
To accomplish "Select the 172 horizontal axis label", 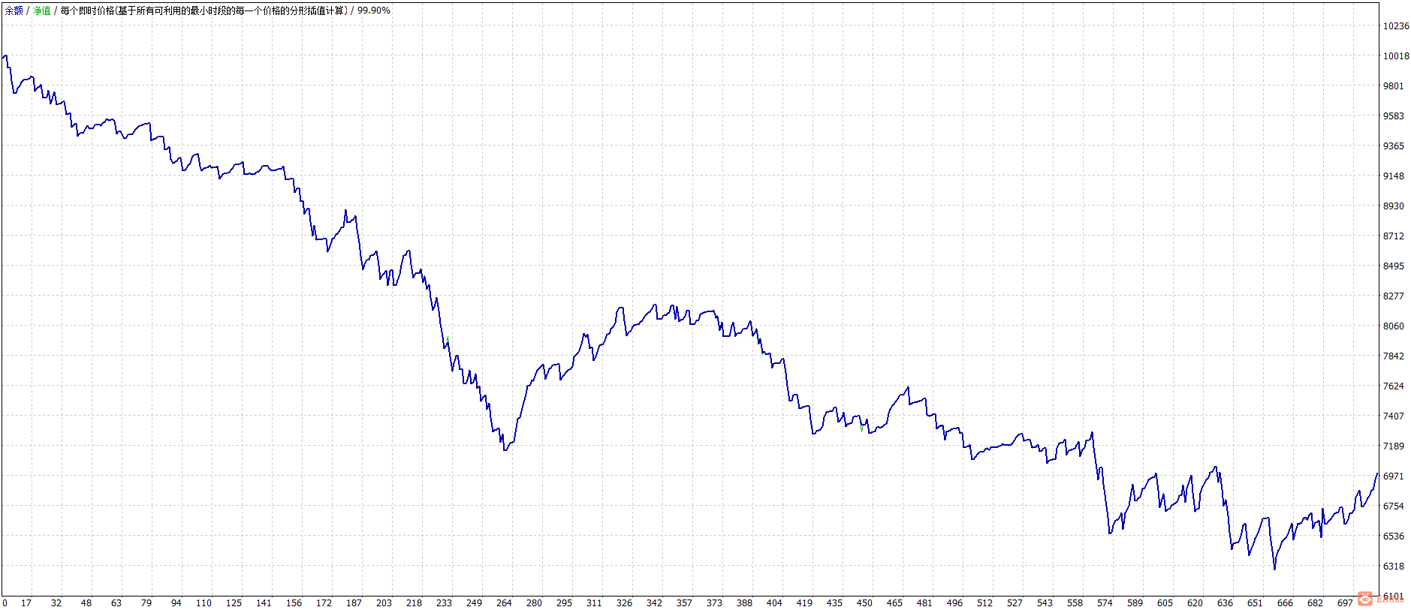I will (324, 603).
